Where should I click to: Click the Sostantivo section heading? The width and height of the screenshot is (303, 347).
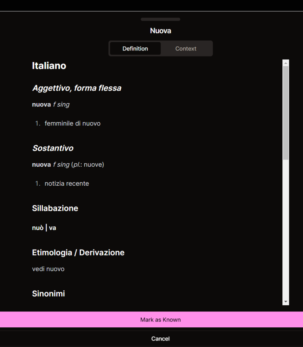coord(53,148)
